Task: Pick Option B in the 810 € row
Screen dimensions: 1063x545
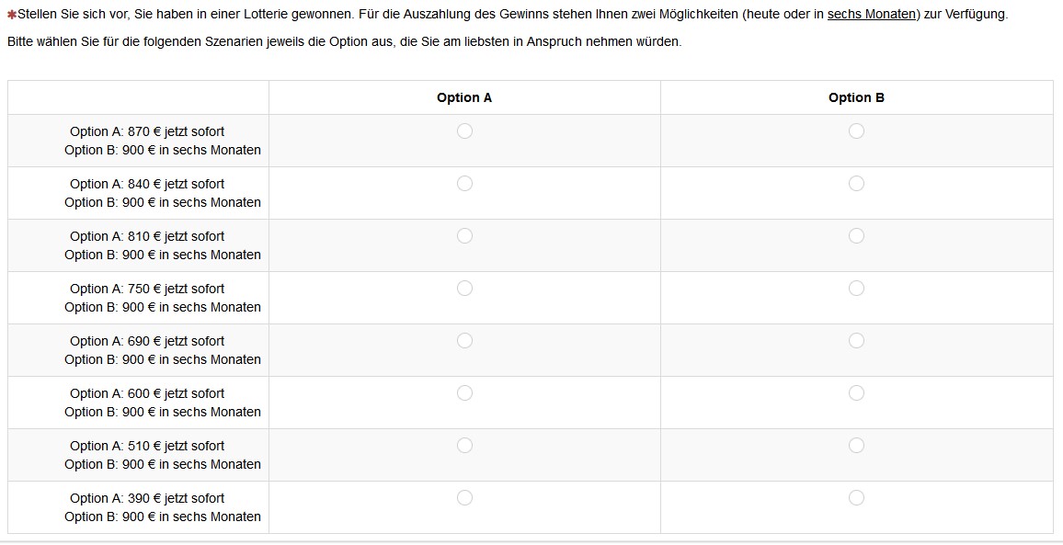Action: coord(856,236)
